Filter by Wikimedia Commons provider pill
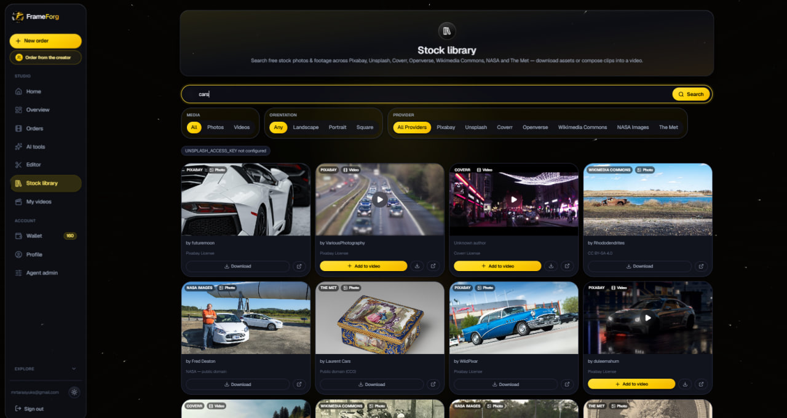Viewport: 787px width, 418px height. (x=582, y=127)
